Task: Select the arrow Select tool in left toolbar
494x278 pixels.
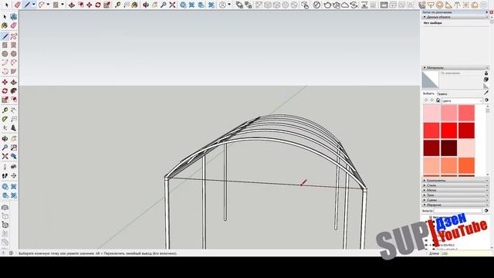Action: click(x=5, y=17)
